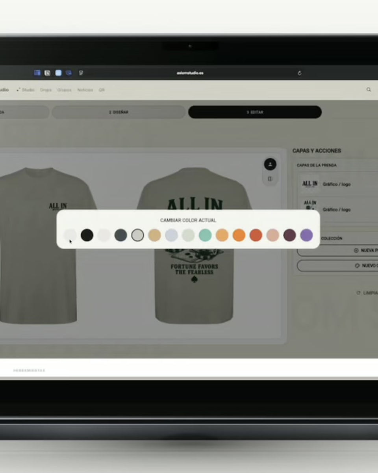Open the Noticias page
This screenshot has width=378, height=473.
85,90
